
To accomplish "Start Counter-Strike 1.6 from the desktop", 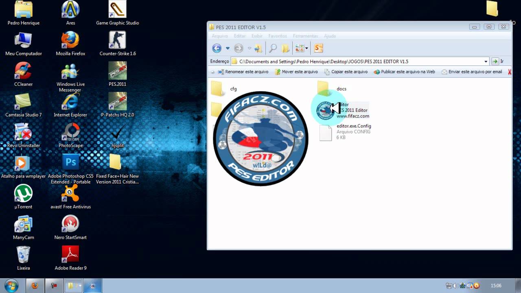I will tap(117, 40).
